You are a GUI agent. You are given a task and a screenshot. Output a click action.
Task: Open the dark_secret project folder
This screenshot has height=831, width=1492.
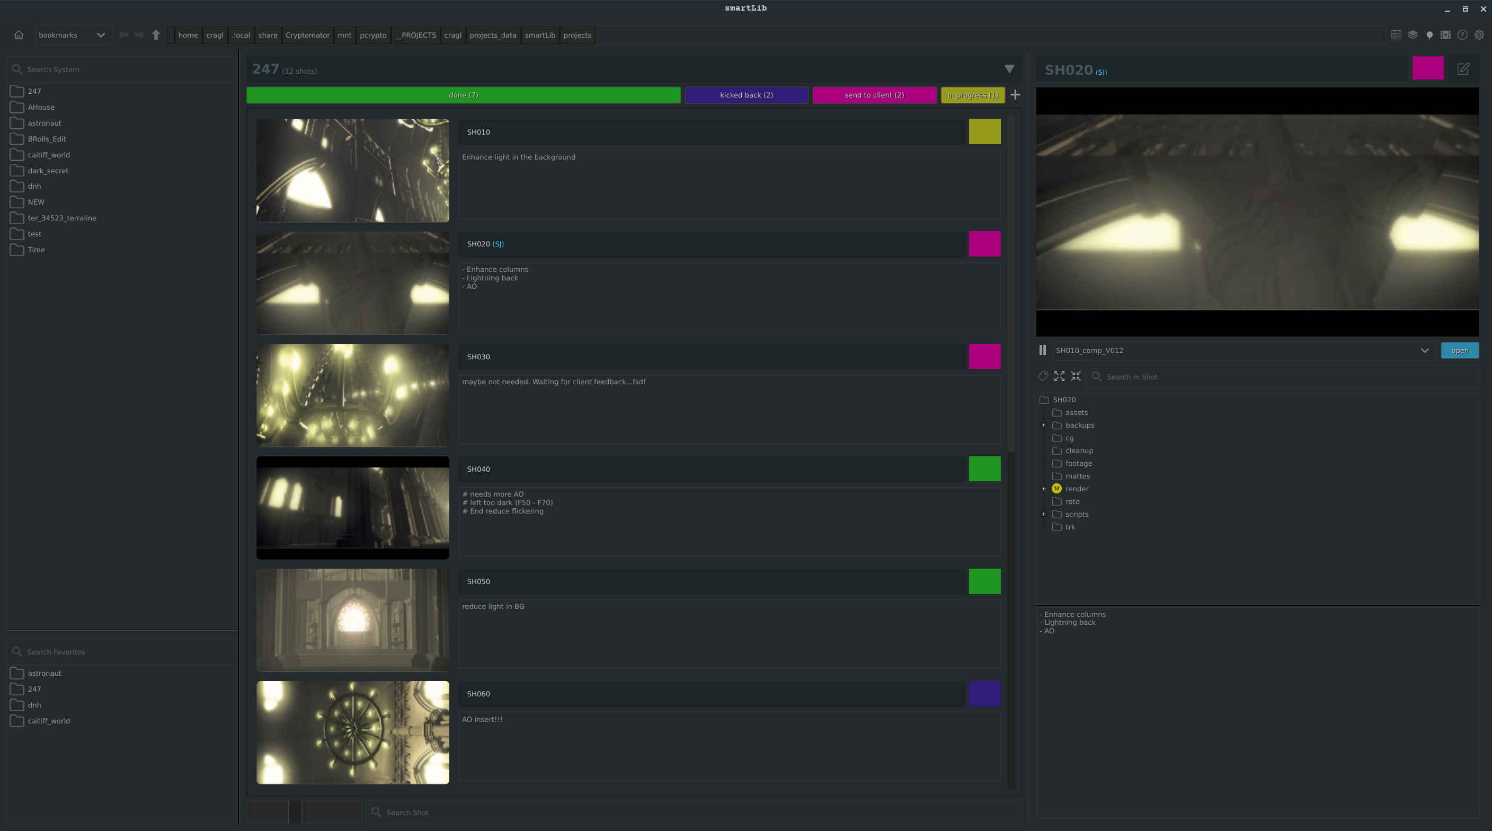click(x=48, y=170)
